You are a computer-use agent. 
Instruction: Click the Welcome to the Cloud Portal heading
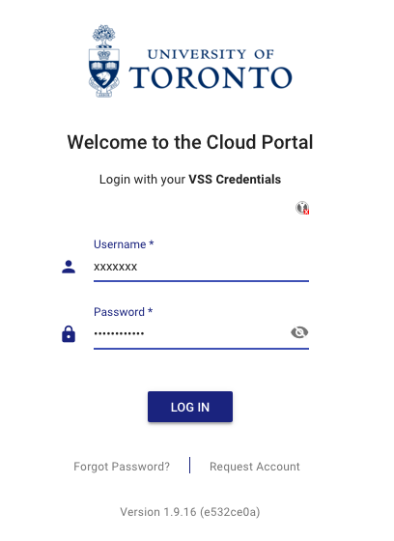click(x=190, y=142)
